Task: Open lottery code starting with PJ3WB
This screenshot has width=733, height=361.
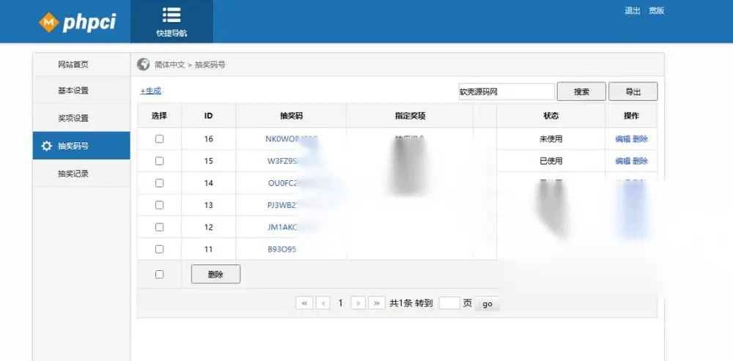Action: click(283, 205)
